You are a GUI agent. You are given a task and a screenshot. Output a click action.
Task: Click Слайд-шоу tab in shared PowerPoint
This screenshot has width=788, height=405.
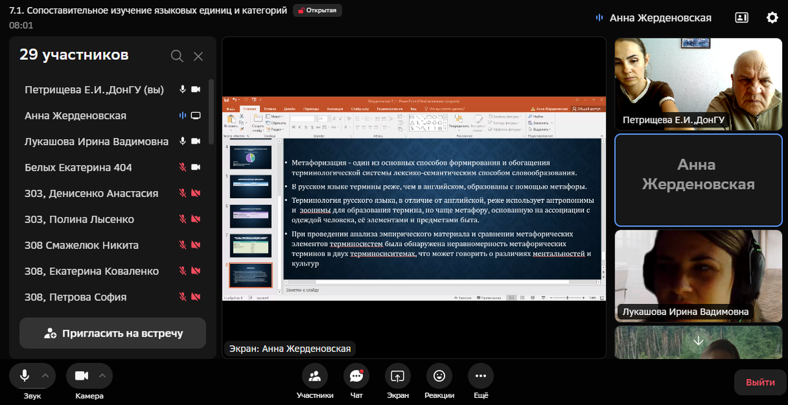coord(360,109)
